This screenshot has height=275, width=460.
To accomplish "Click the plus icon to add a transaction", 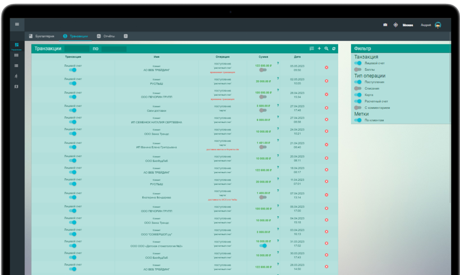I will pos(319,49).
